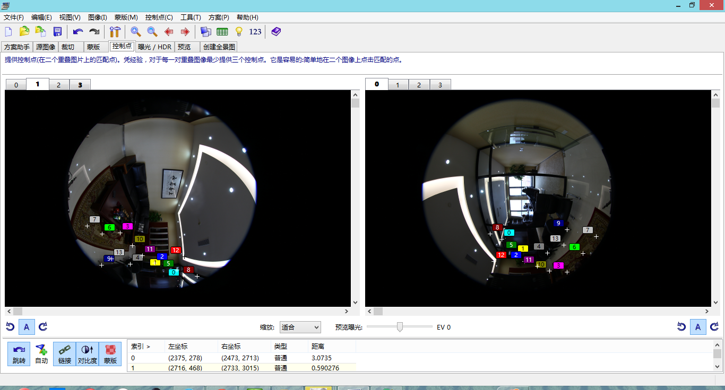725x390 pixels.
Task: Toggle the 对比度 contrast button
Action: pos(87,353)
